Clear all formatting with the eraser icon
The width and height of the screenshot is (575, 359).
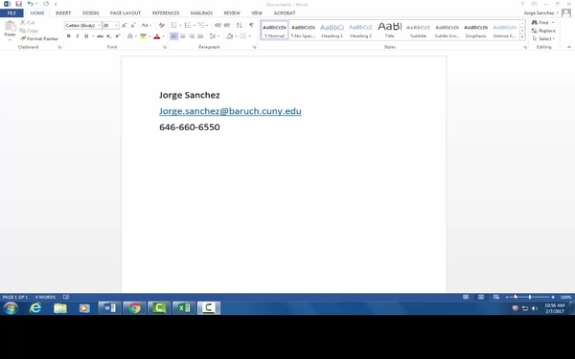tap(162, 25)
